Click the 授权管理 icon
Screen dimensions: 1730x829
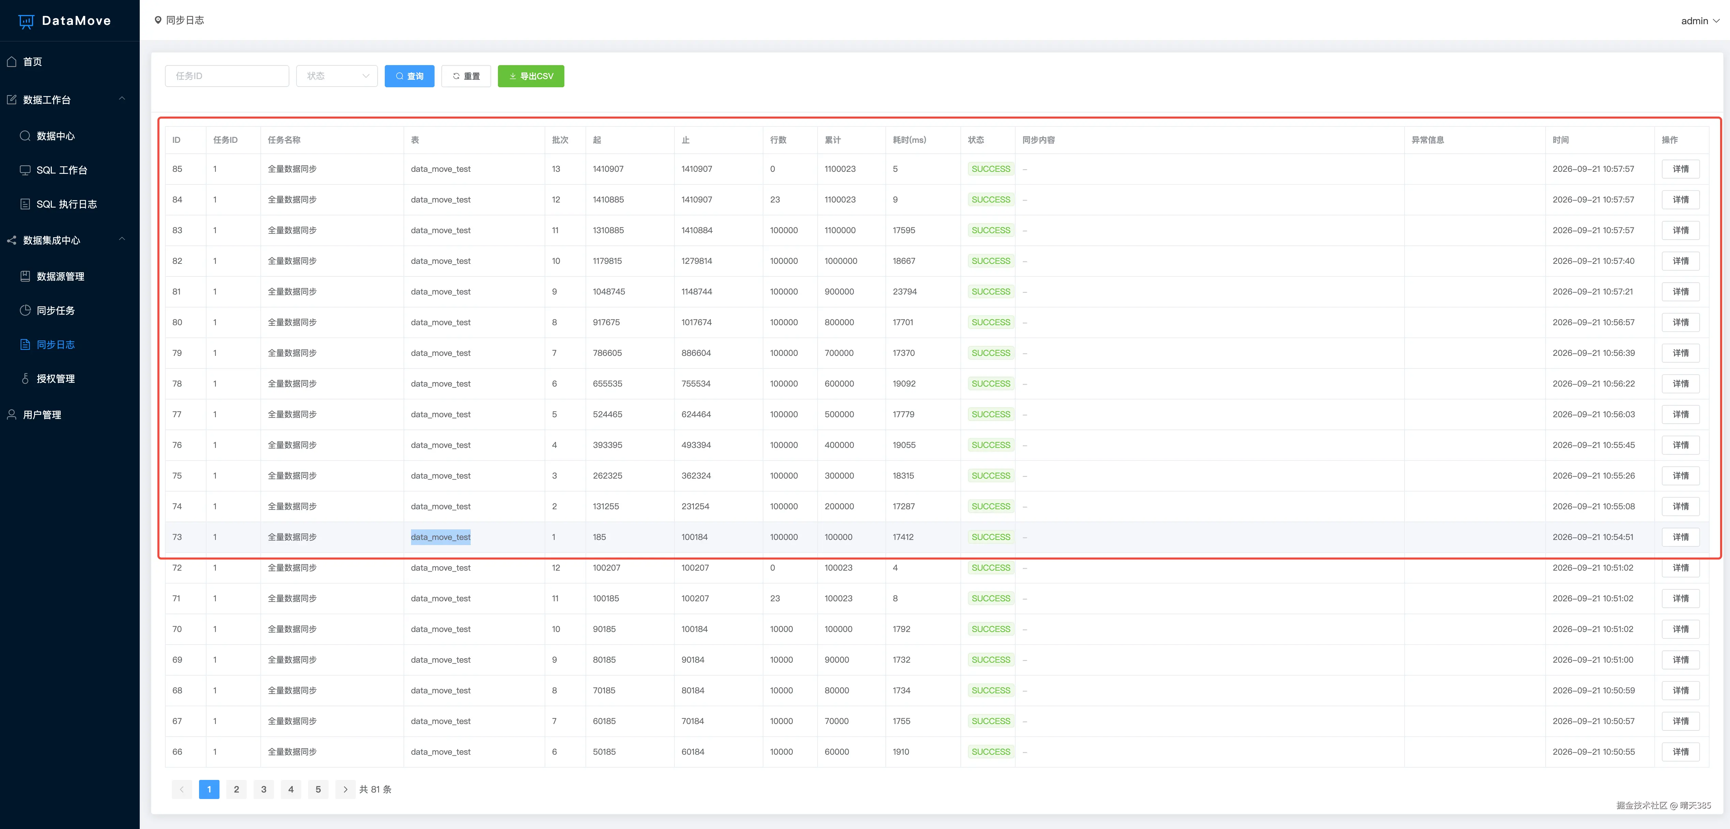(x=25, y=379)
